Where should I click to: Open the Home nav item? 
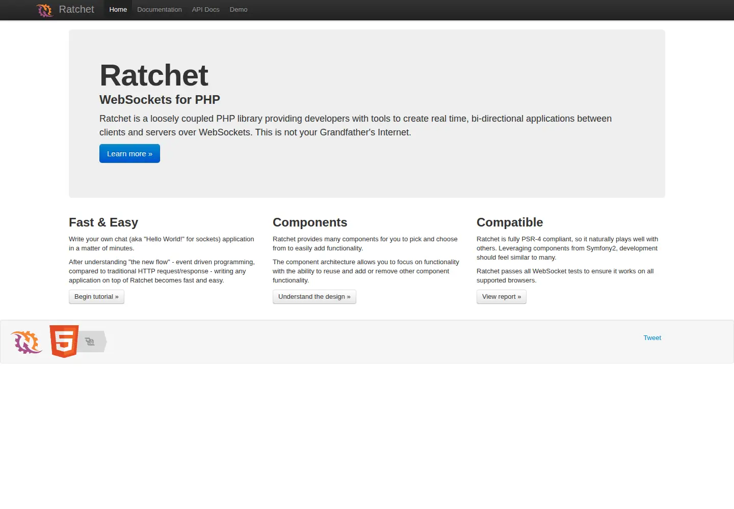pos(118,10)
